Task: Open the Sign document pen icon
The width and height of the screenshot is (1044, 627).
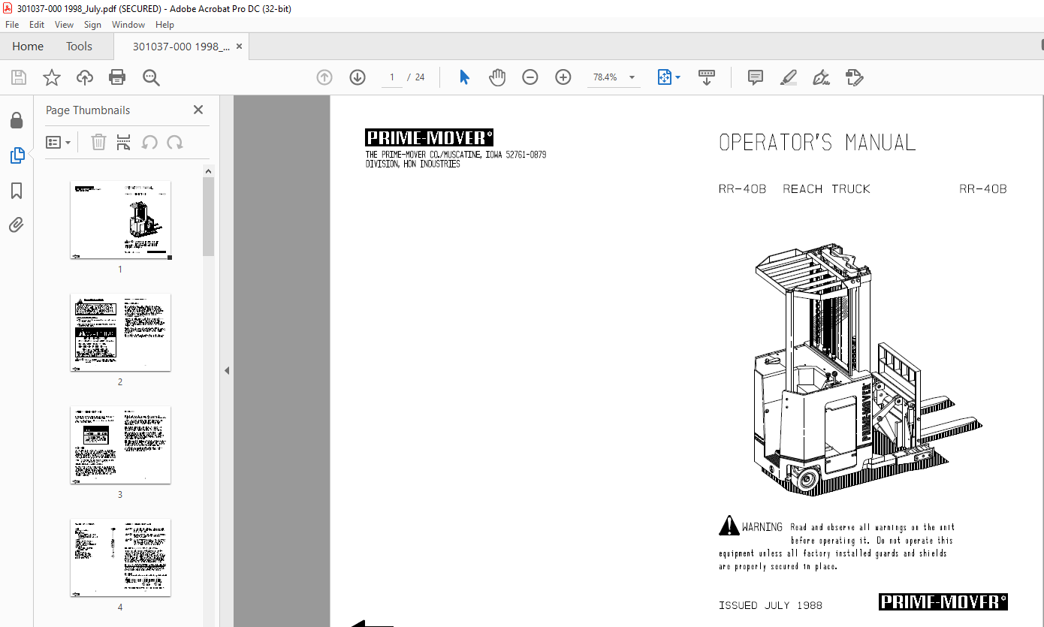Action: pyautogui.click(x=822, y=77)
